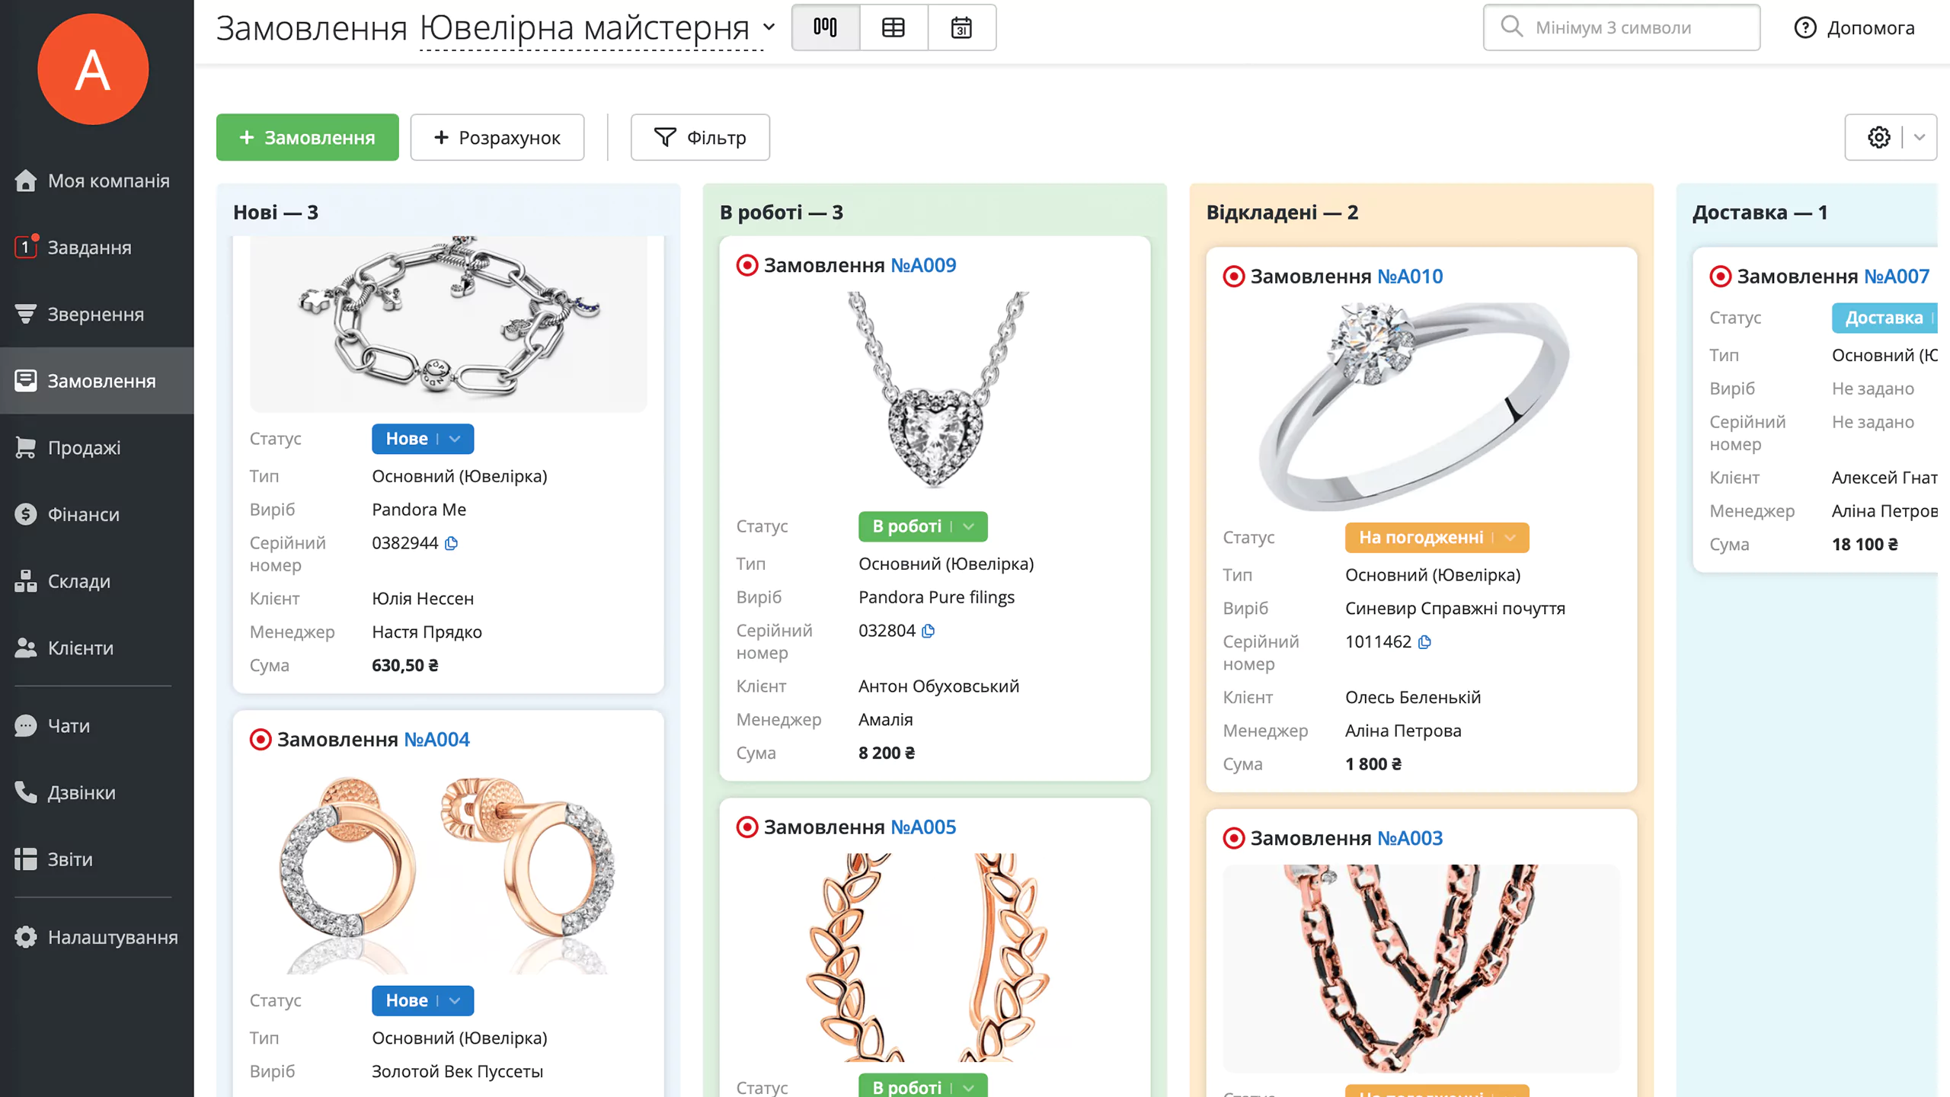The image size is (1950, 1097).
Task: Click client name Антон Обуховський
Action: [x=938, y=686]
